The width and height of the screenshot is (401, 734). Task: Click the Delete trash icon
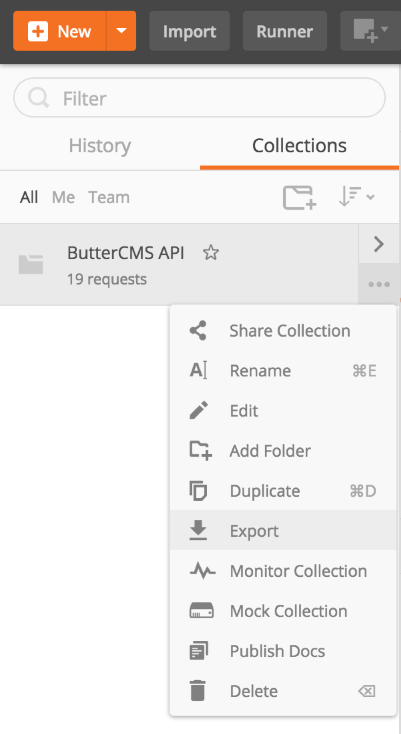[198, 691]
